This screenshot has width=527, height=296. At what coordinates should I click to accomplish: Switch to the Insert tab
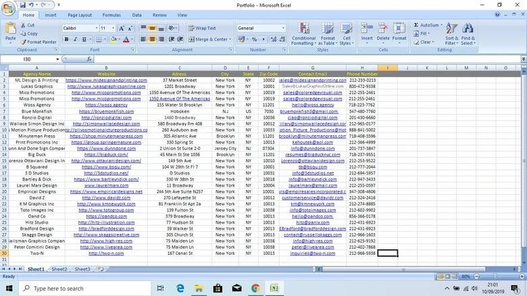click(51, 15)
